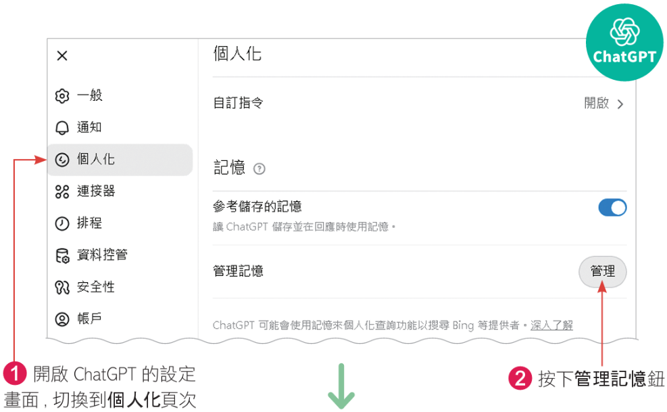The image size is (667, 412).
Task: Switch to the 通知 settings tab
Action: (x=89, y=127)
